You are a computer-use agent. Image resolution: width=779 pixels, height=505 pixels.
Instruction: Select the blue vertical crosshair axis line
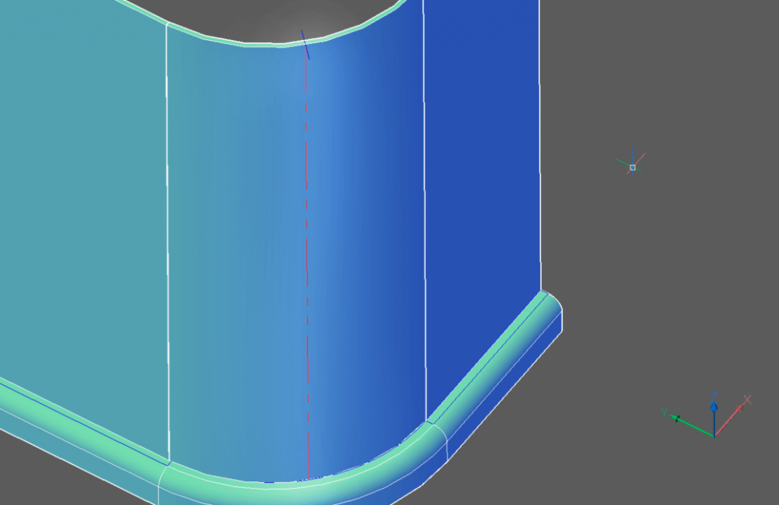pyautogui.click(x=633, y=152)
